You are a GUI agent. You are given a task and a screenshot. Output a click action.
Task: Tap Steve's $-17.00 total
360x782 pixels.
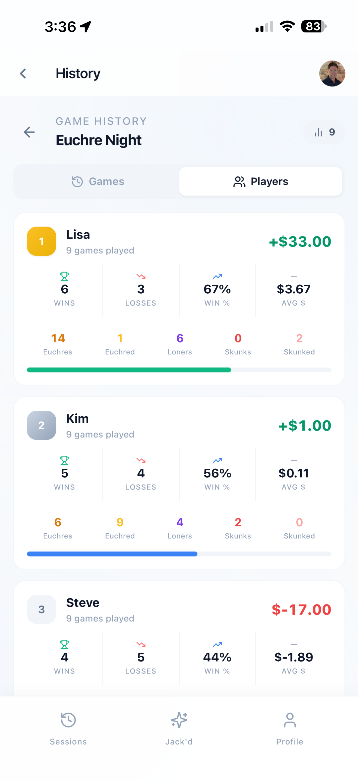[303, 612]
